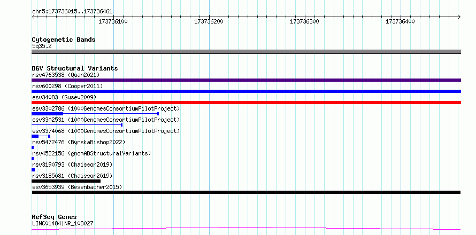Click the nsv4763538 (Quan2021) label

point(66,75)
